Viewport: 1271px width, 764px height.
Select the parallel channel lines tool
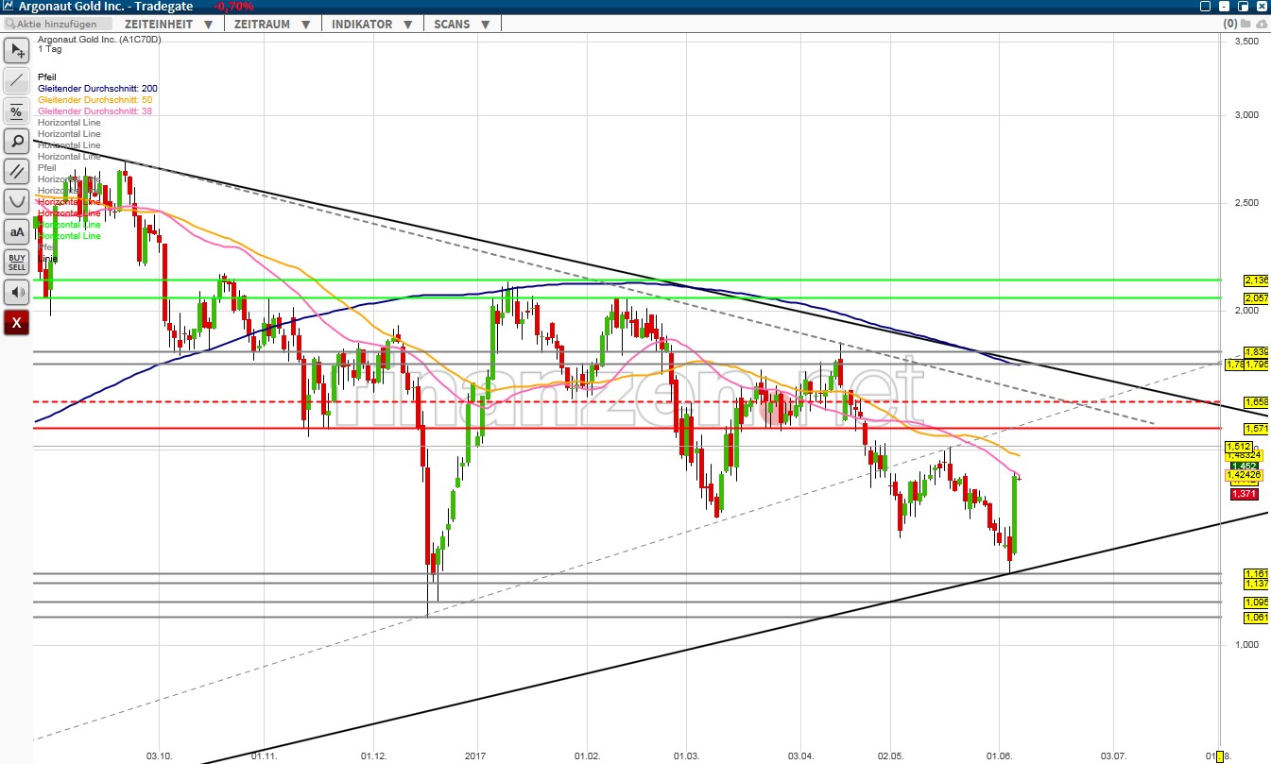coord(17,172)
